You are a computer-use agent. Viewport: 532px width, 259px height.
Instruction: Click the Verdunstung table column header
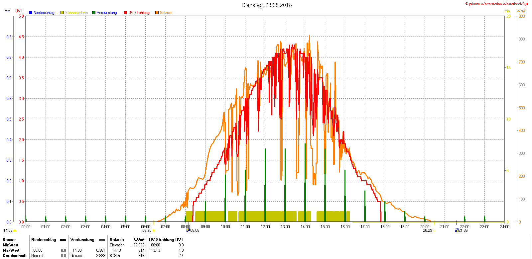pos(82,240)
